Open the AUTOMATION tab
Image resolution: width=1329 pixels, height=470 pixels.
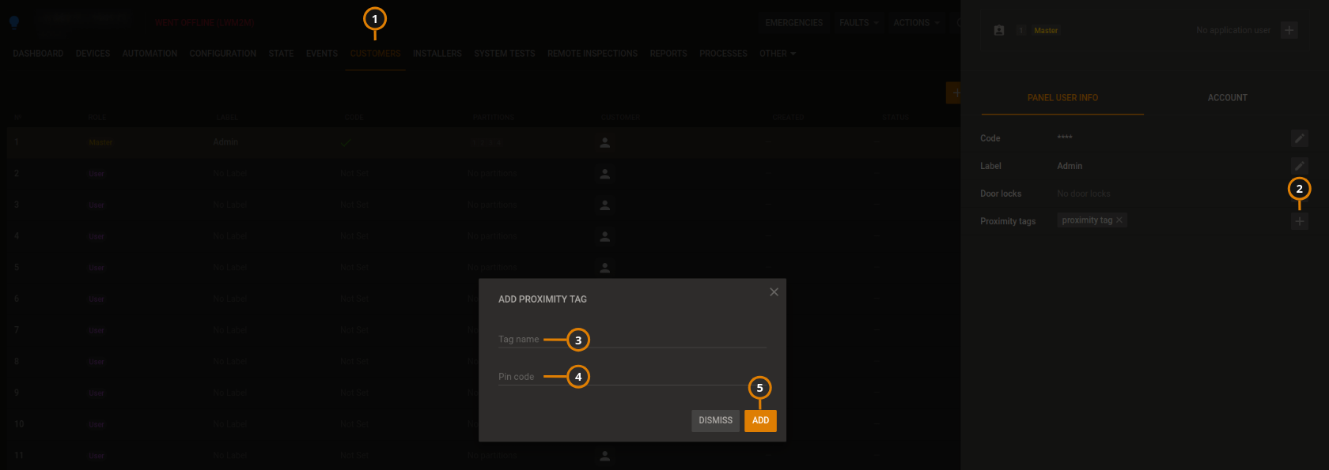[150, 54]
